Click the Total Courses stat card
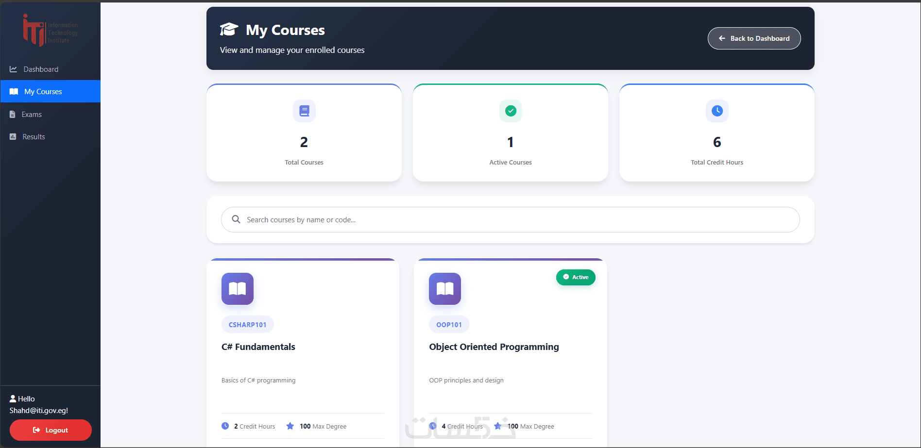 (304, 133)
